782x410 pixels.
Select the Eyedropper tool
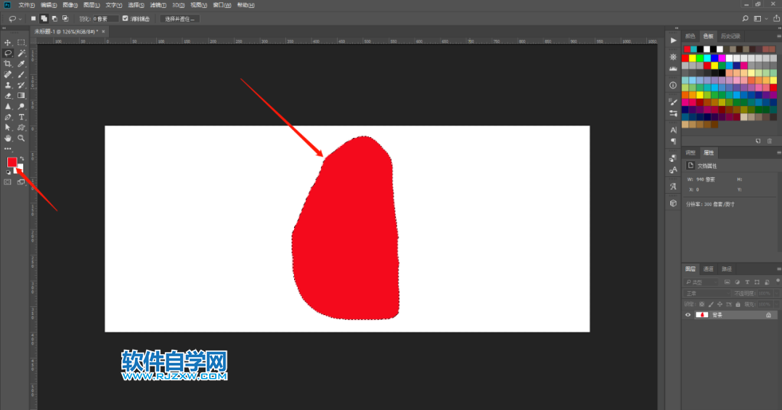tap(21, 64)
